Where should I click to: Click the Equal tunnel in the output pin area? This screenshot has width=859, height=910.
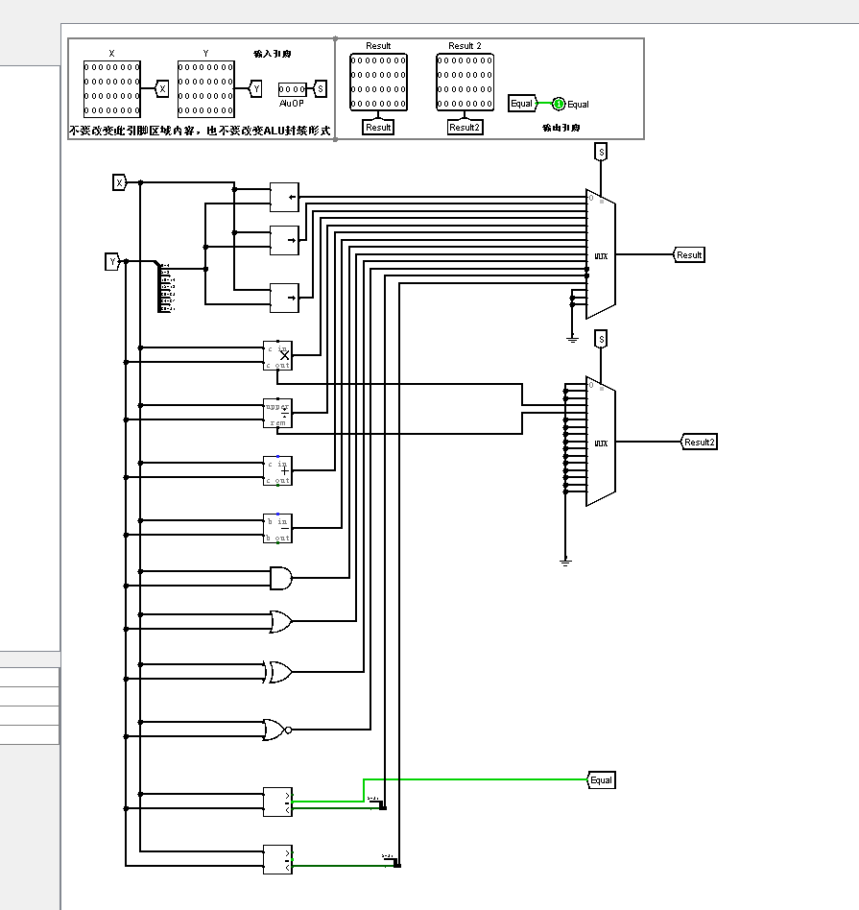pos(522,104)
